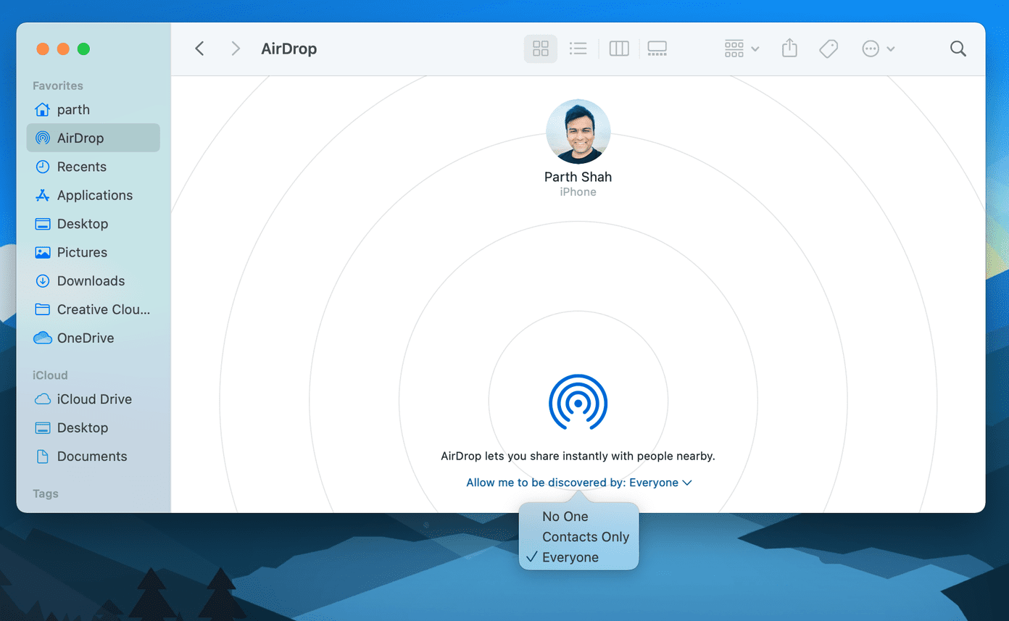Click the Finder search magnifier

pyautogui.click(x=958, y=49)
